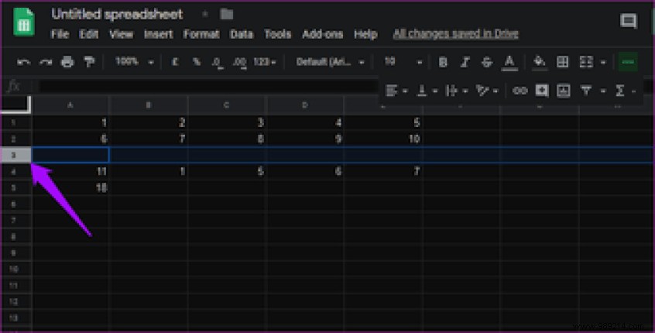Star the spreadsheet
Screen dimensions: 655x333
coord(205,14)
